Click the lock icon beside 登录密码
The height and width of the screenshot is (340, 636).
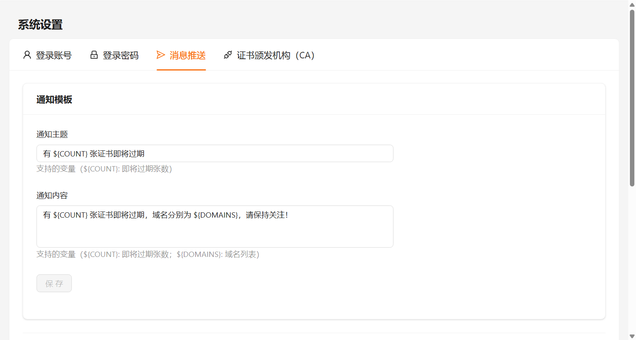click(x=94, y=55)
